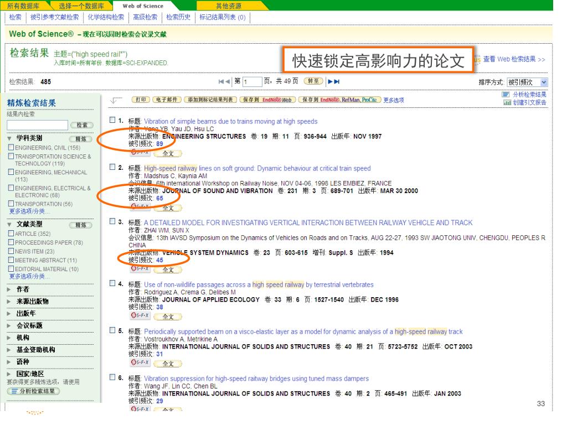
Task: Open citation count 65 link
Action: point(159,198)
